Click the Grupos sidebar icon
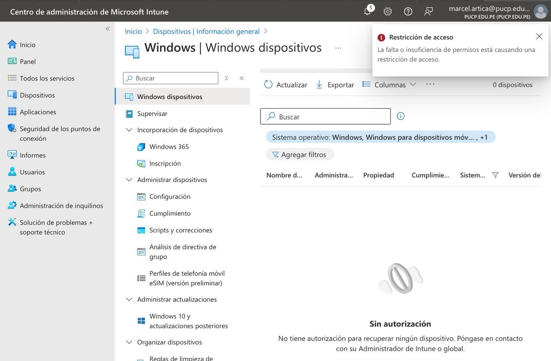The width and height of the screenshot is (551, 361). pos(12,188)
